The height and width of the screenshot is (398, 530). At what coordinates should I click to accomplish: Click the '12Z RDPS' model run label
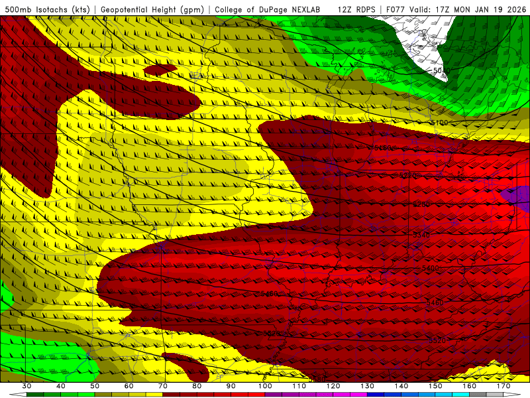click(x=356, y=9)
